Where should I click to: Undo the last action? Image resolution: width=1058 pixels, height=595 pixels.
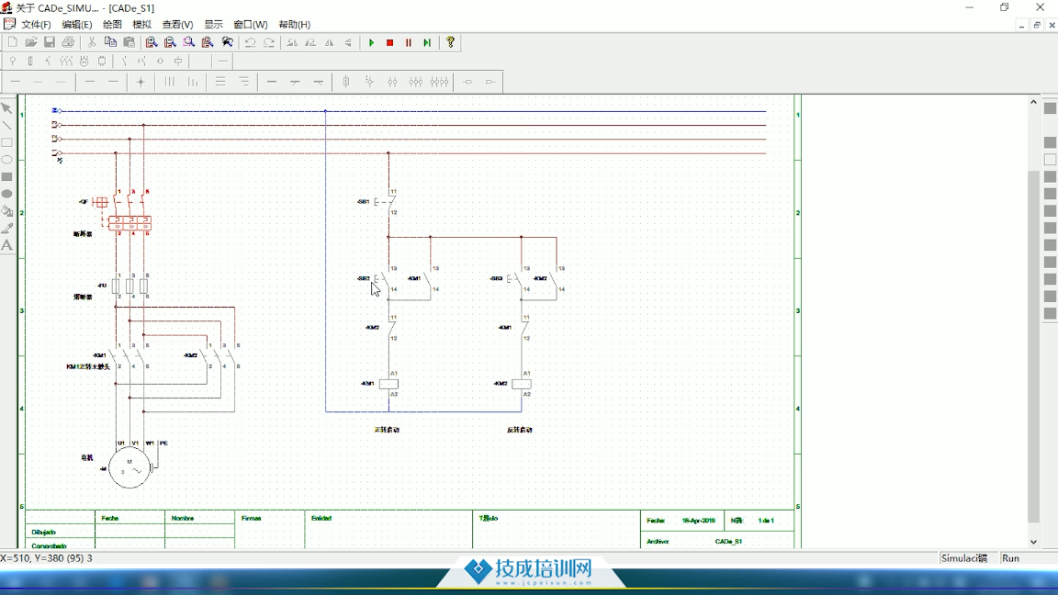click(x=251, y=42)
